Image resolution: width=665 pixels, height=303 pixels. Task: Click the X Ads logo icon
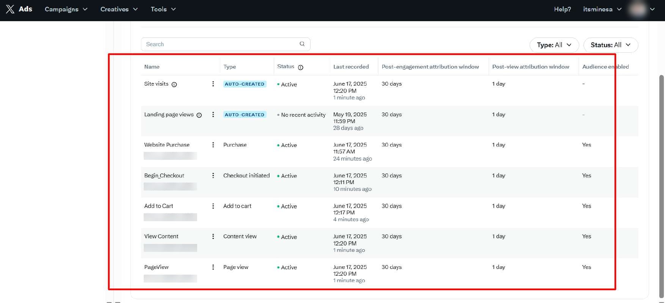[x=10, y=9]
